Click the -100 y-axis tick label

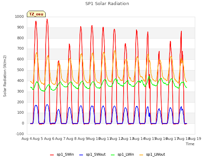coord(20,134)
